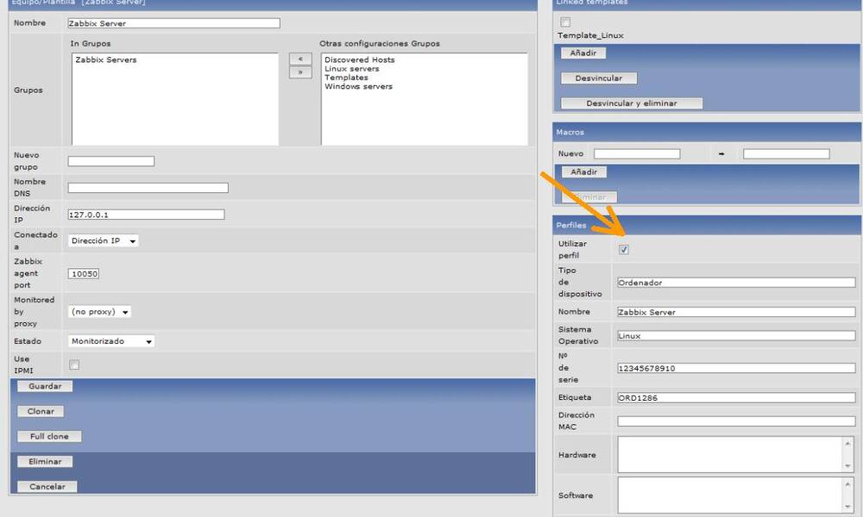Click the move-left « group arrow button
The image size is (863, 517).
click(x=299, y=59)
